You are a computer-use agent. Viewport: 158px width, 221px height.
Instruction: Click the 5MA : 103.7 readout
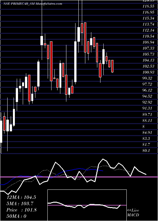pos(20,204)
